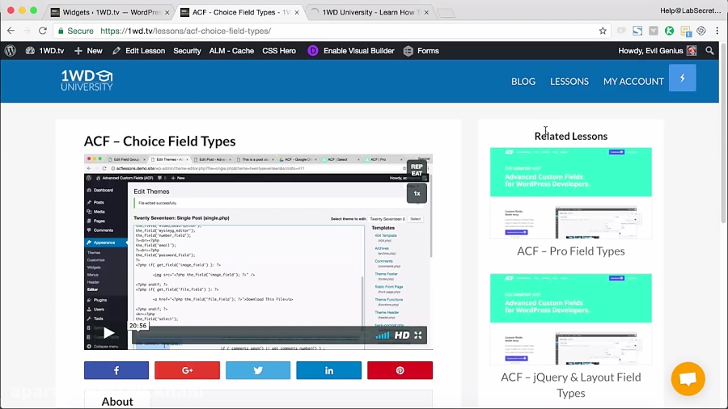Open MY ACCOUNT in navigation

633,81
